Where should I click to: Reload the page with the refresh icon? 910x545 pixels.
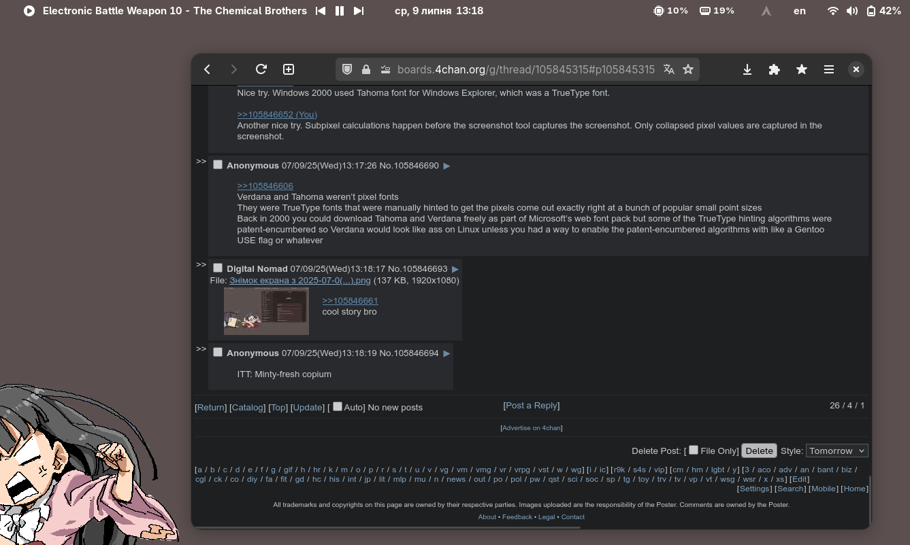point(261,69)
